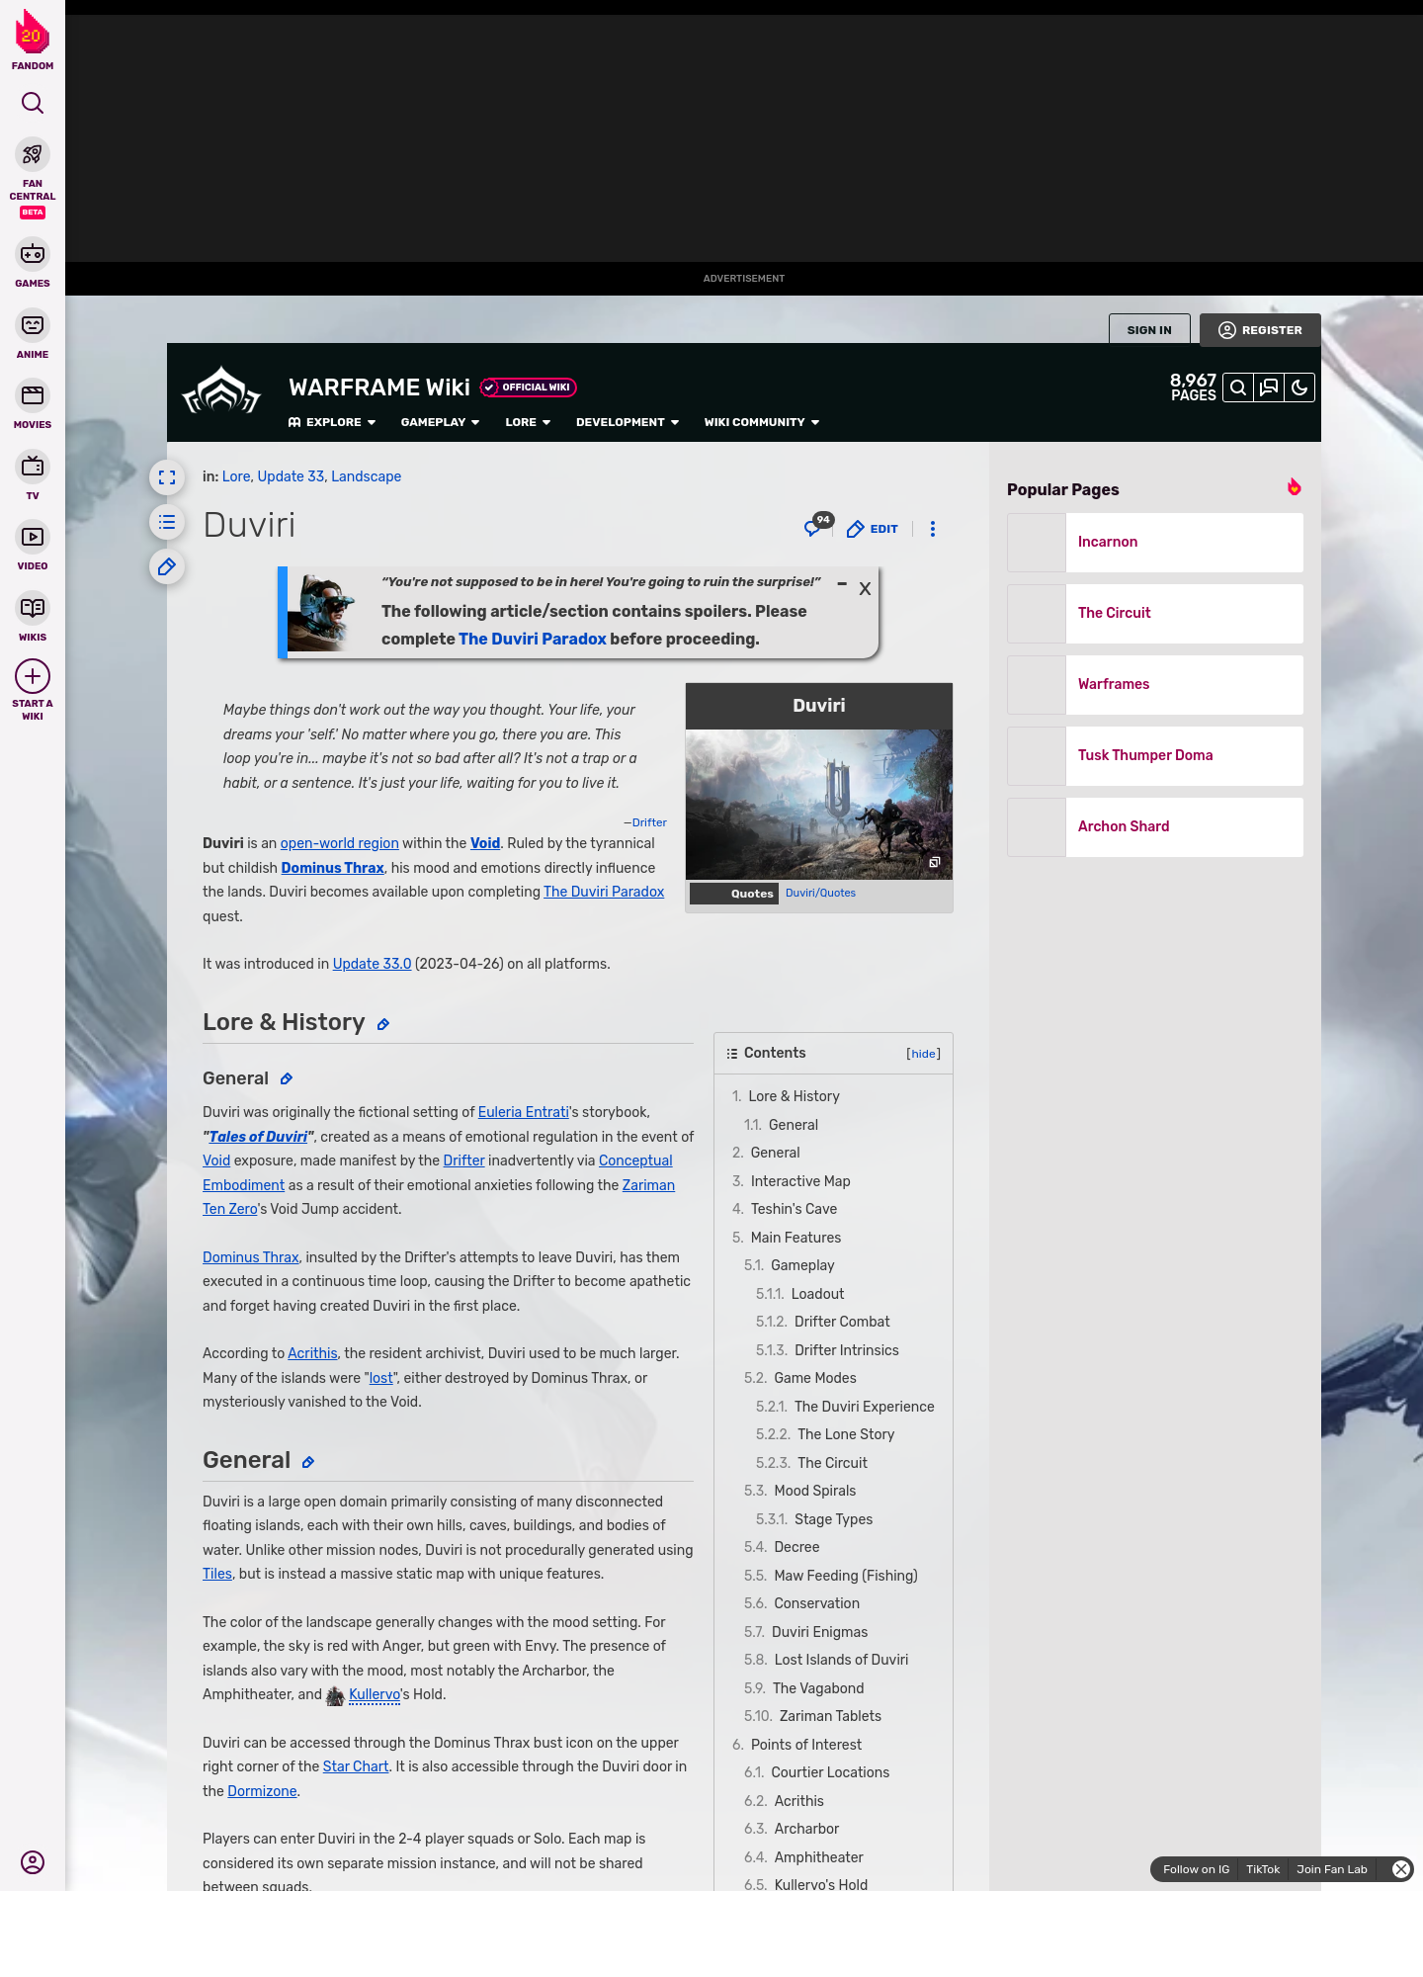Click the TikTok link
Screen dimensions: 1423x1977
point(1263,1869)
